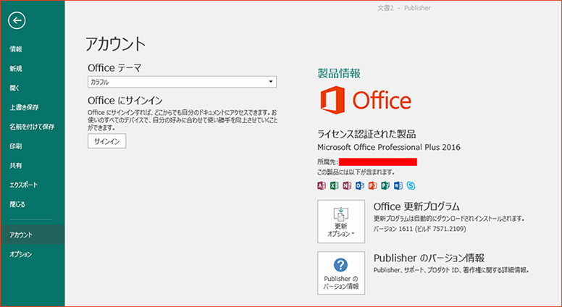
Task: Click the Office 更新プログラム heading
Action: pyautogui.click(x=416, y=206)
